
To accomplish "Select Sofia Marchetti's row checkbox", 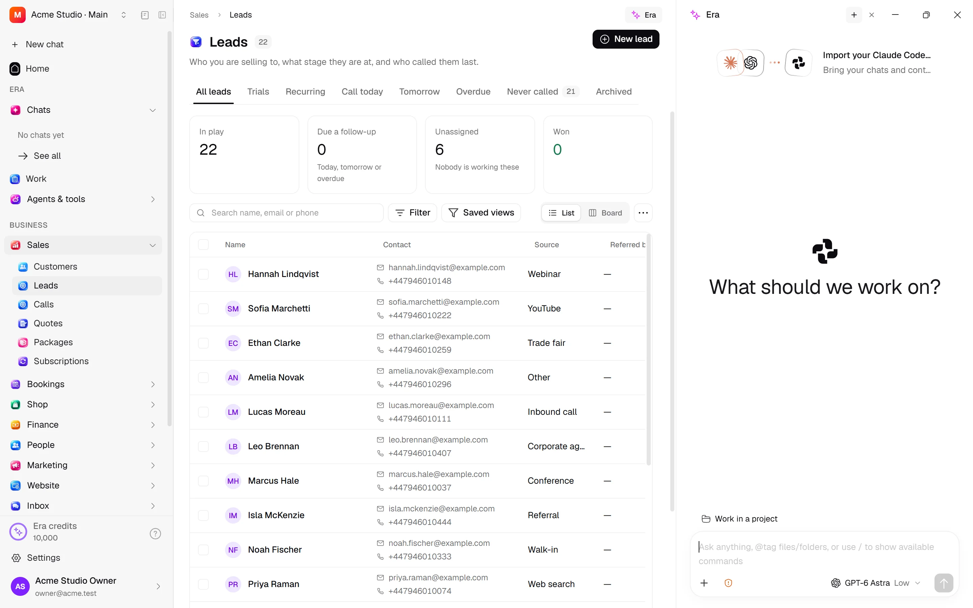I will (x=203, y=308).
